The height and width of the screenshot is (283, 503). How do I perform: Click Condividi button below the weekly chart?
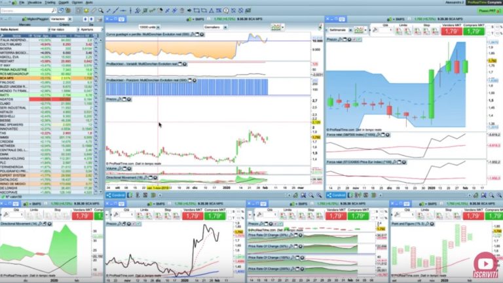click(336, 195)
